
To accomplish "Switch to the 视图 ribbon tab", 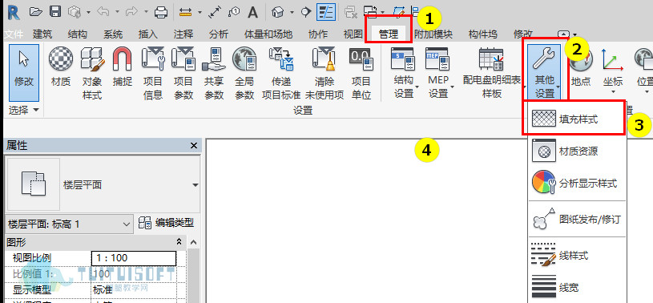I will [353, 34].
